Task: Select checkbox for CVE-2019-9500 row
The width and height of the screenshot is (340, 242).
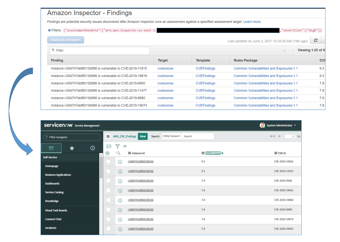Action: pyautogui.click(x=109, y=181)
